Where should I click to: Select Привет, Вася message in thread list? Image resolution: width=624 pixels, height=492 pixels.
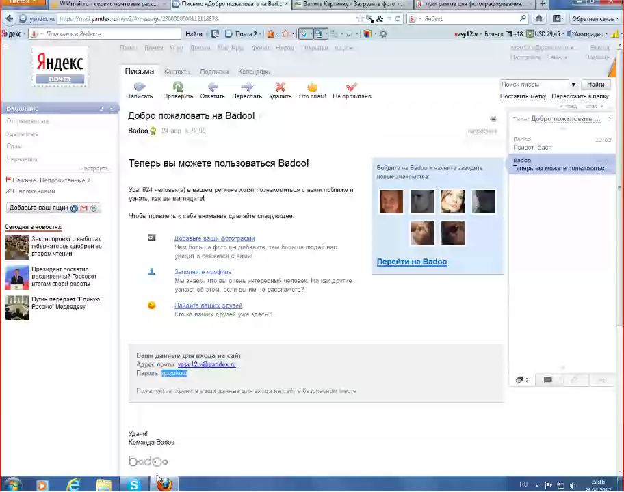(562, 143)
